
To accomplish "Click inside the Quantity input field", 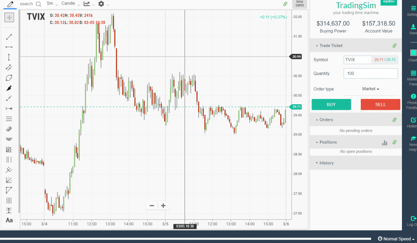I will [370, 73].
